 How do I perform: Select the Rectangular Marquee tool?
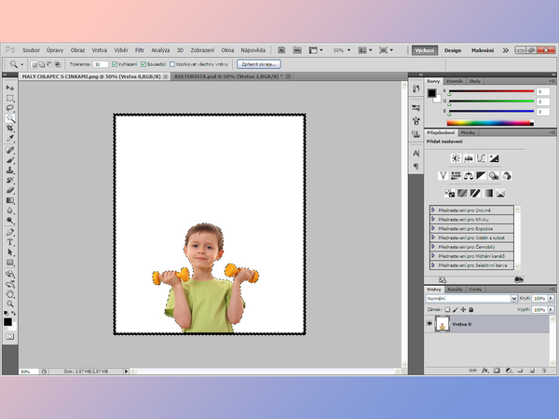(x=10, y=98)
